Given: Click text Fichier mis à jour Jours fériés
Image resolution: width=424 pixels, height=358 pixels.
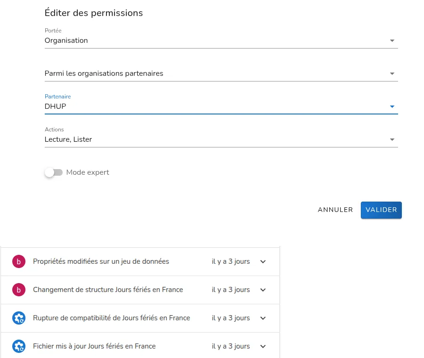Looking at the screenshot, I should (78, 346).
